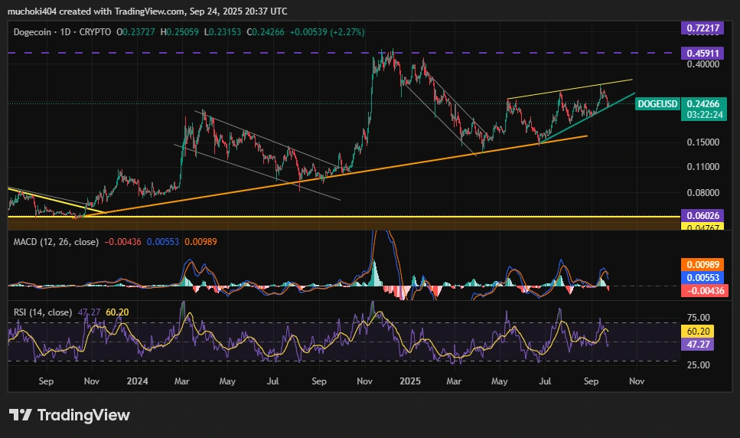Click the 2024 label on the time axis
Screen dimensions: 740x438
137,380
